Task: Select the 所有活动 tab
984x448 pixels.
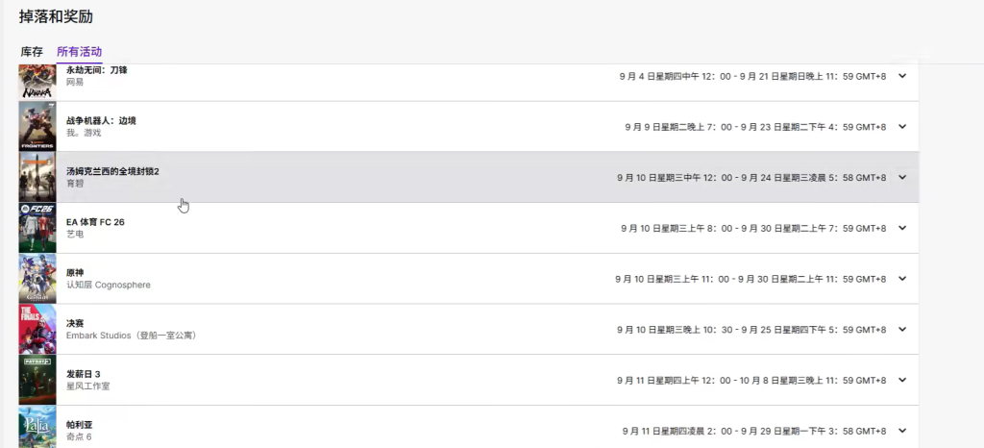Action: point(79,51)
